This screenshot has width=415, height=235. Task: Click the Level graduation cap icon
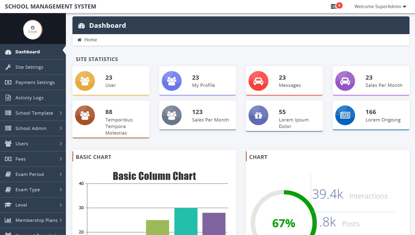[x=8, y=205]
